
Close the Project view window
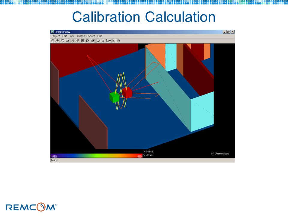[x=233, y=32]
